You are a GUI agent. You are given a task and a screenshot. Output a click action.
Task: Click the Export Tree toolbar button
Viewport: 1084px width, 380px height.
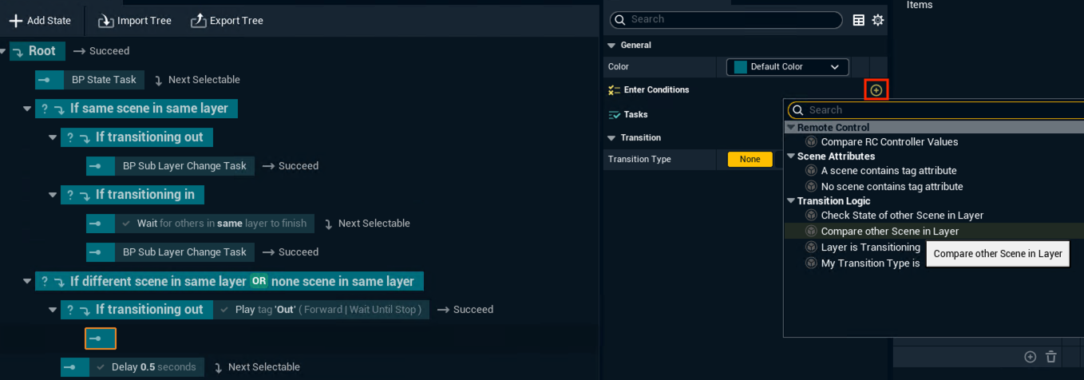(227, 21)
